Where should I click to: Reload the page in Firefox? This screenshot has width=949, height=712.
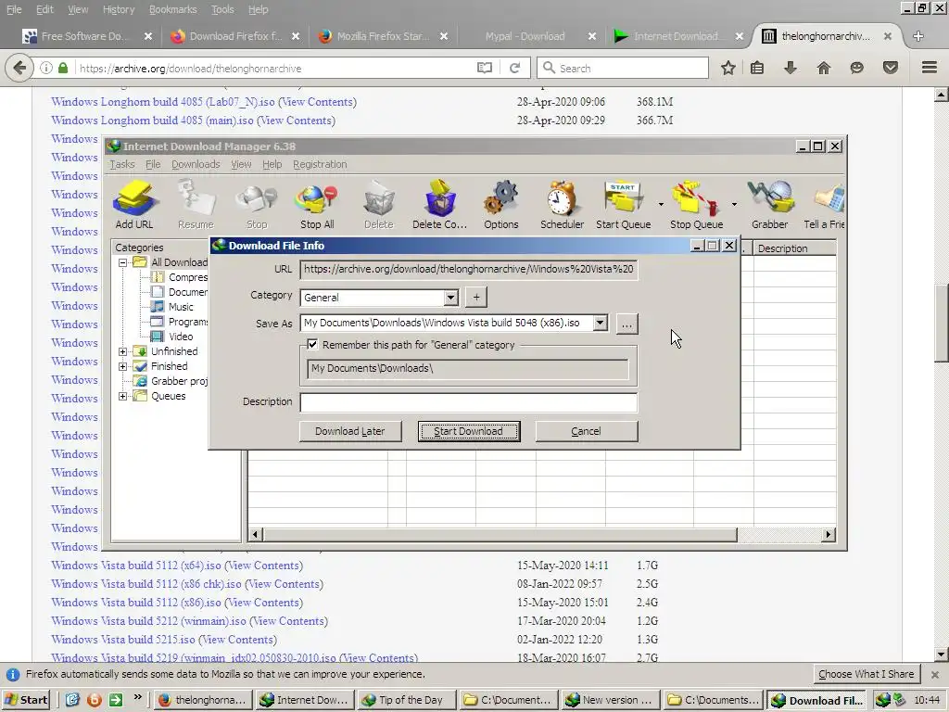click(514, 68)
